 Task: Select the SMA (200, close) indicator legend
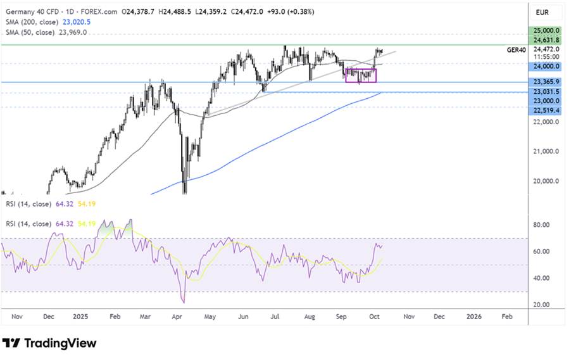coord(33,22)
